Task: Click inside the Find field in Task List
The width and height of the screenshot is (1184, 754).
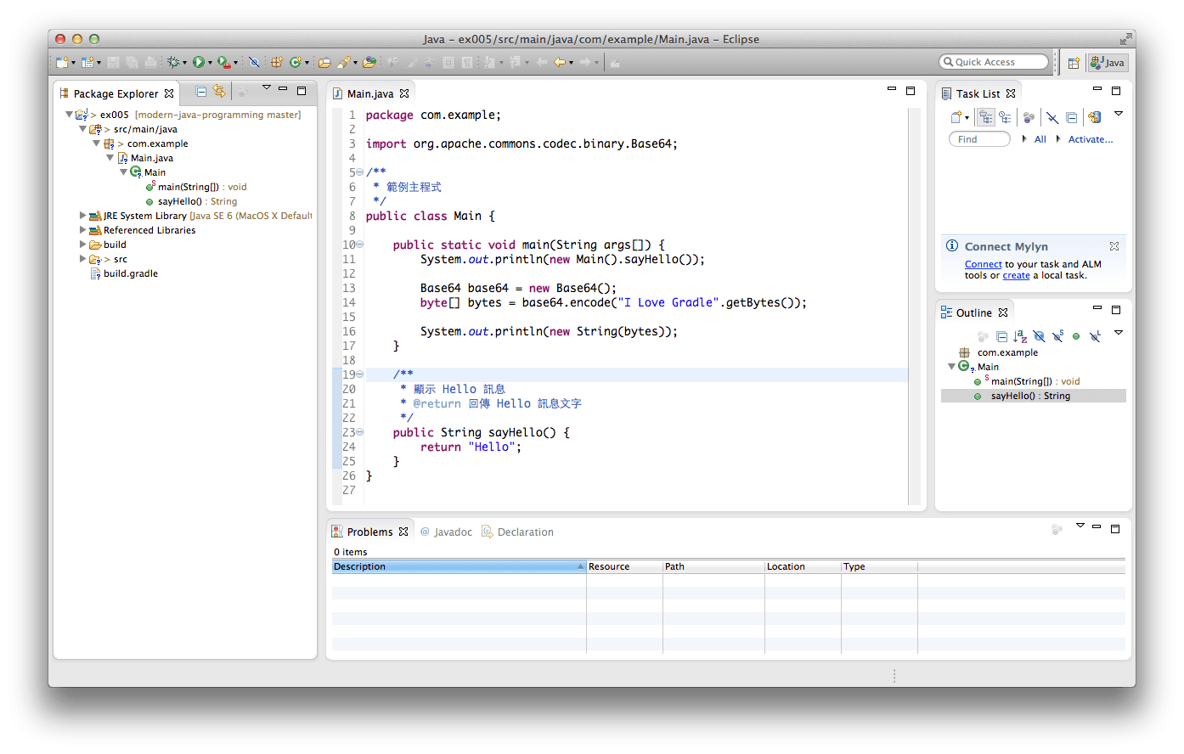Action: tap(978, 138)
